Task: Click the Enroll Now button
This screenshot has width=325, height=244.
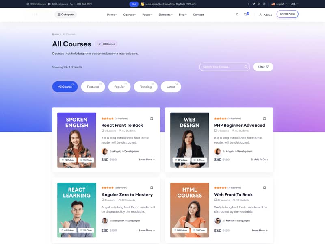Action: pyautogui.click(x=287, y=14)
